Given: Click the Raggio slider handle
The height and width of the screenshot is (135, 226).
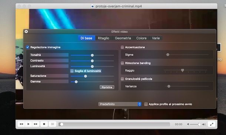Looking at the screenshot, I should pos(183,70).
